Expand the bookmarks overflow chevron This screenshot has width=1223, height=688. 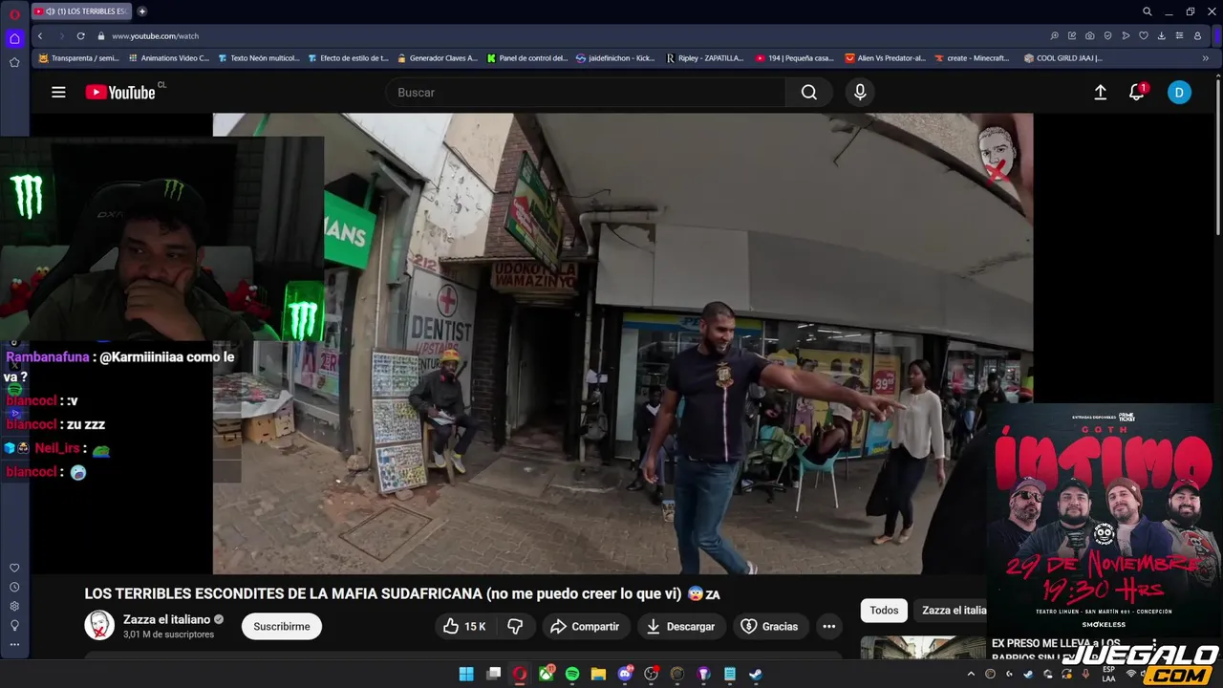point(1205,58)
